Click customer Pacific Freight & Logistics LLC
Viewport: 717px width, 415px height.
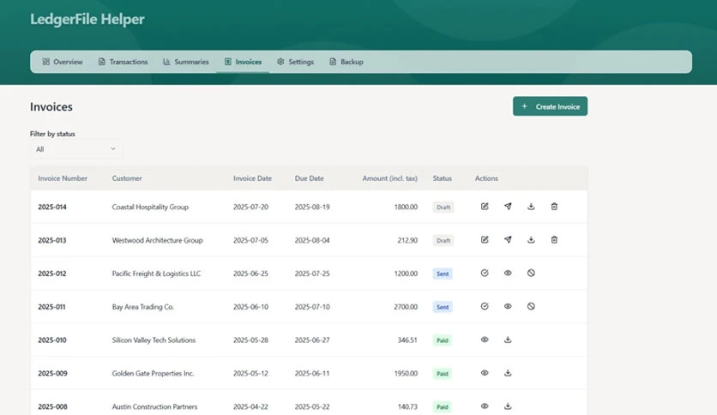pyautogui.click(x=156, y=274)
